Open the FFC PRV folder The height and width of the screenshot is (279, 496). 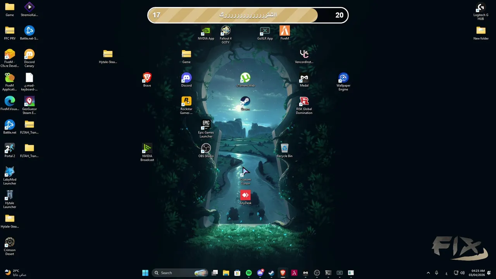(10, 33)
